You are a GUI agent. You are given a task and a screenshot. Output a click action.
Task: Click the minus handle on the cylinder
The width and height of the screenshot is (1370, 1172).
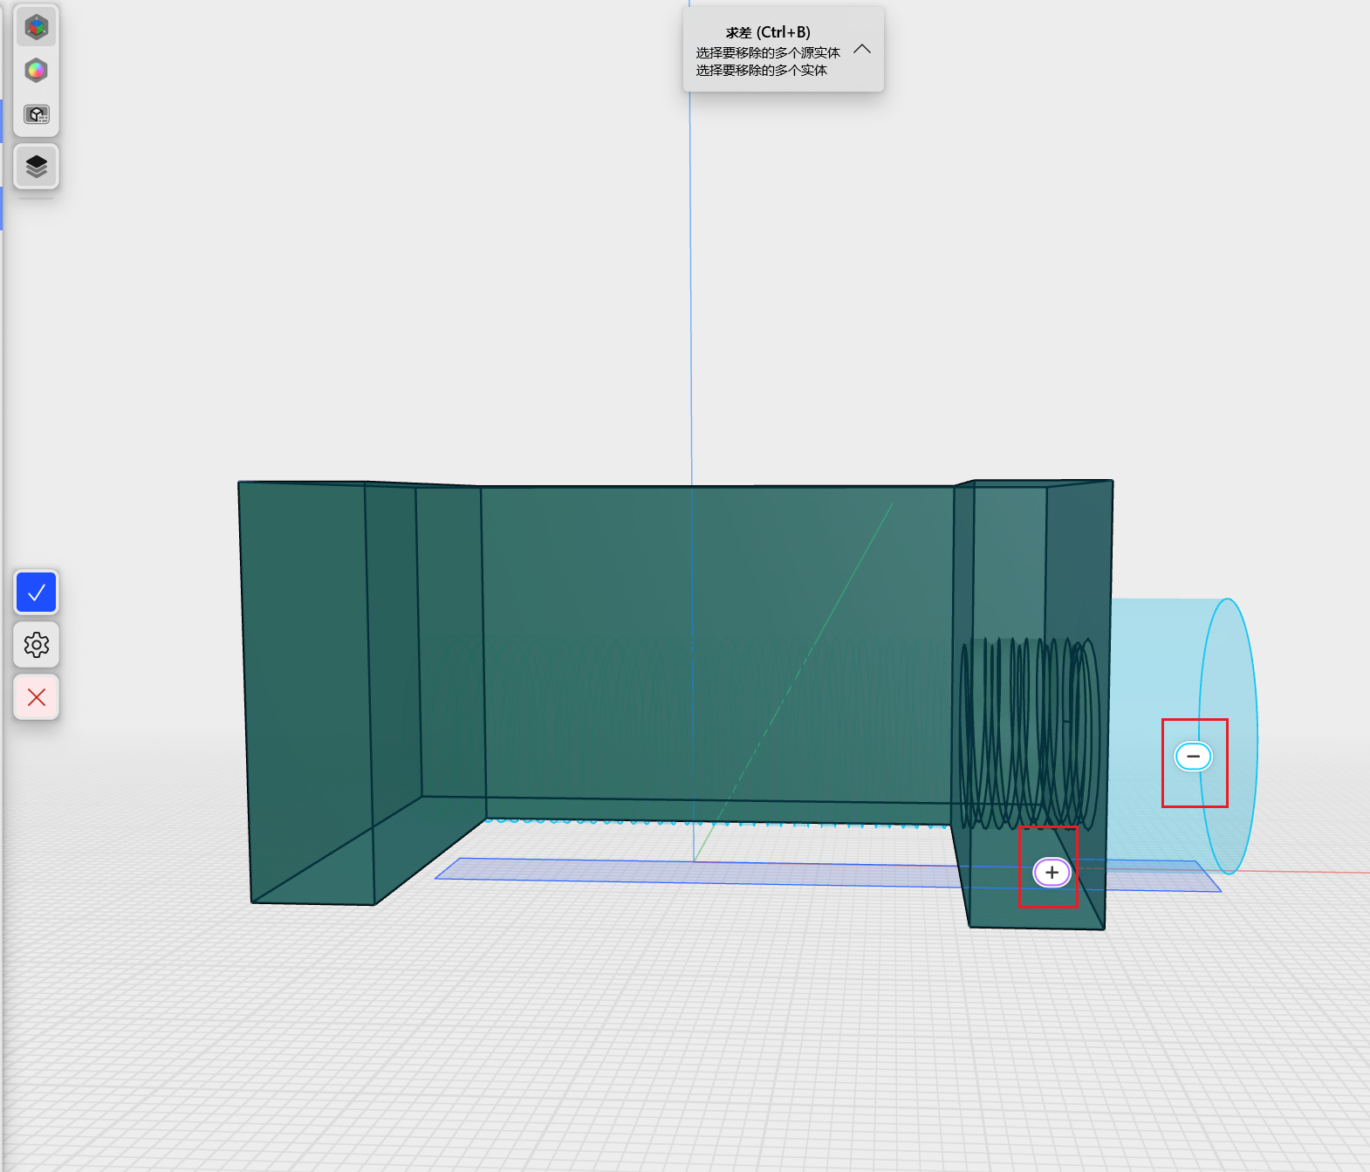(x=1193, y=756)
